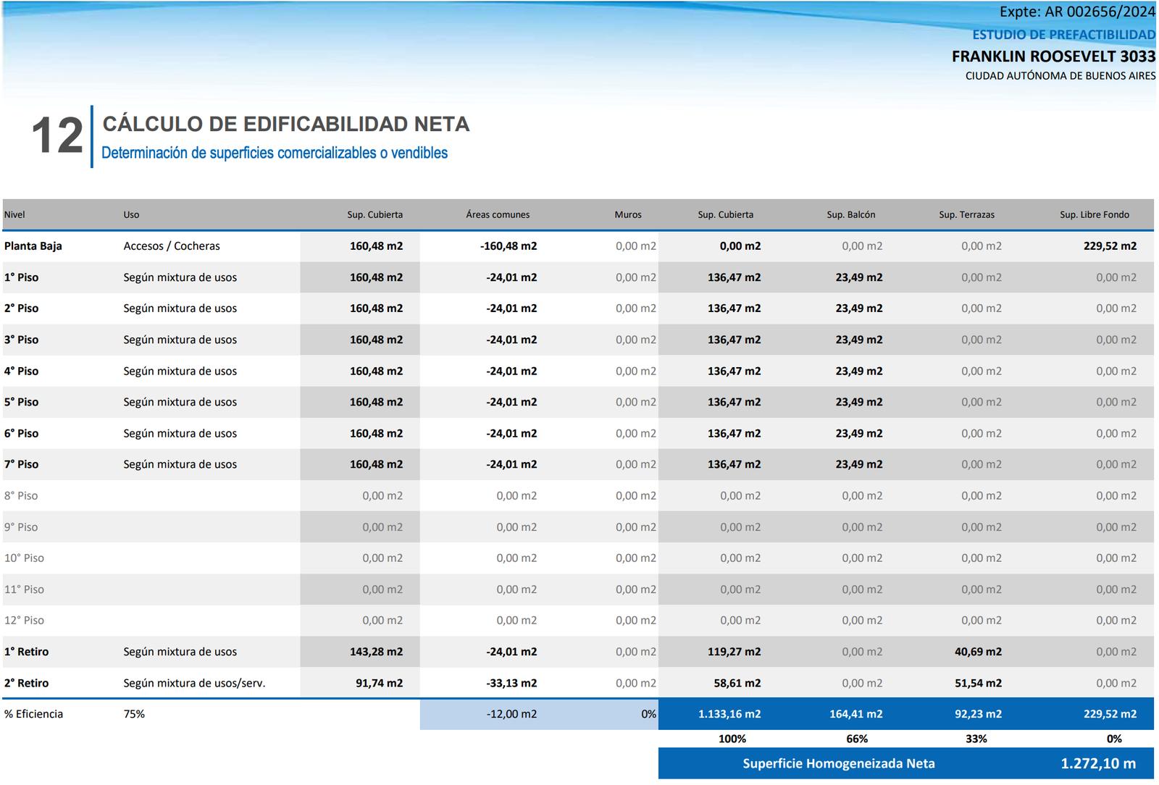Image resolution: width=1159 pixels, height=785 pixels.
Task: Click the '91,74 m2' value
Action: coord(379,683)
